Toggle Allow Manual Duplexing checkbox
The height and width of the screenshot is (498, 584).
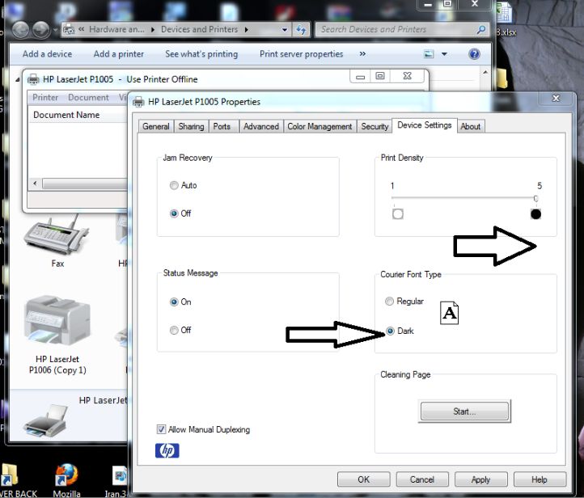pos(161,429)
